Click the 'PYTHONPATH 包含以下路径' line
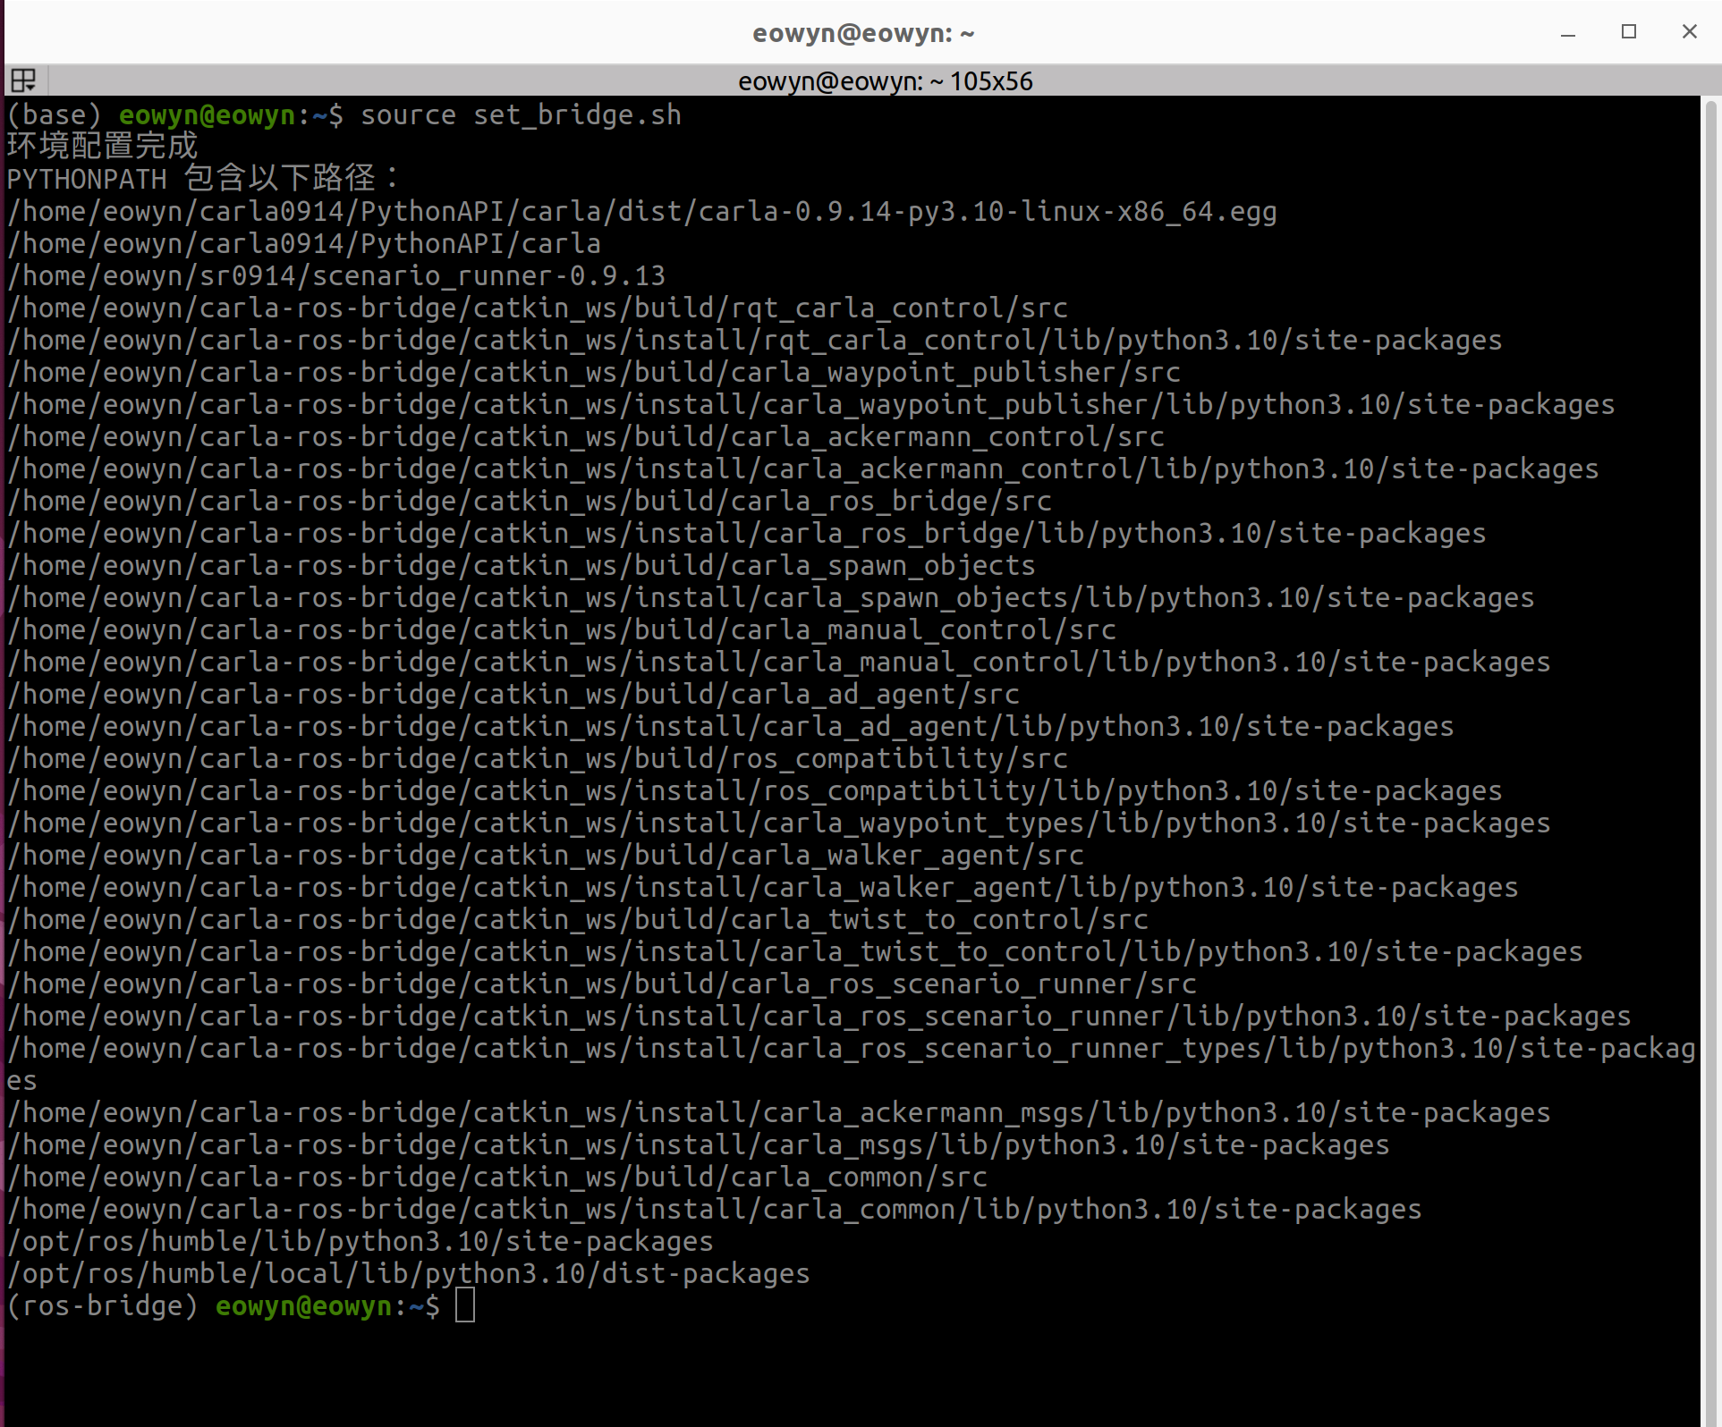1722x1427 pixels. point(201,179)
